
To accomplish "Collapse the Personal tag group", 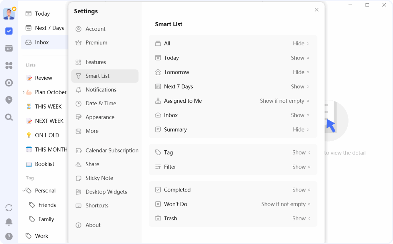I will click(23, 191).
